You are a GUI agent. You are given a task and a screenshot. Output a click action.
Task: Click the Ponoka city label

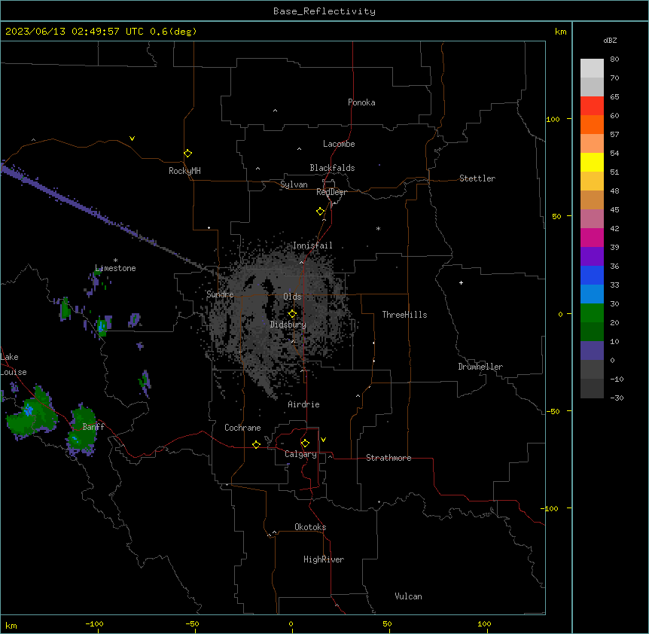(x=361, y=102)
